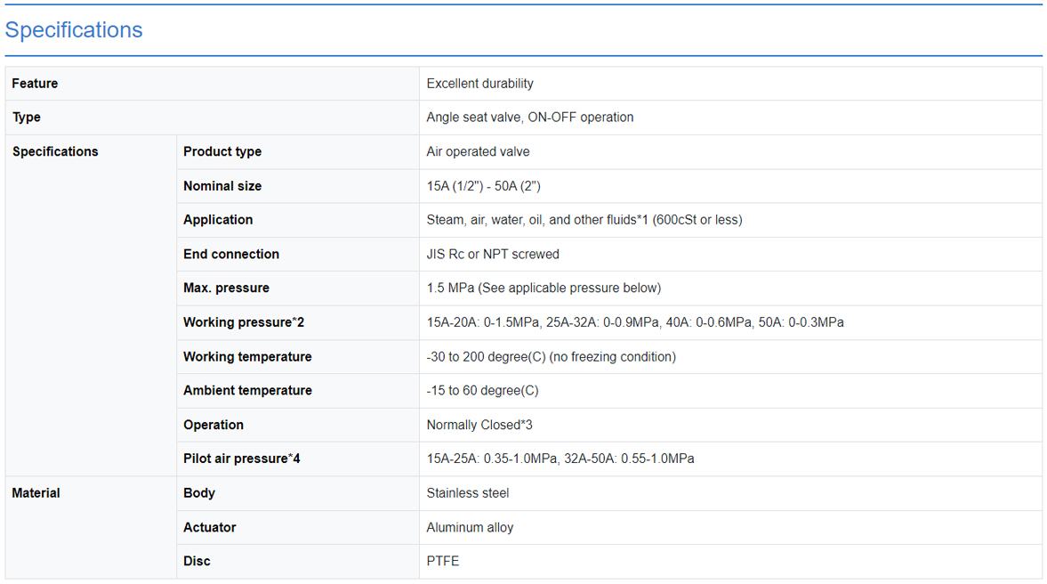Select the 'Stainless steel' body material

pyautogui.click(x=468, y=493)
